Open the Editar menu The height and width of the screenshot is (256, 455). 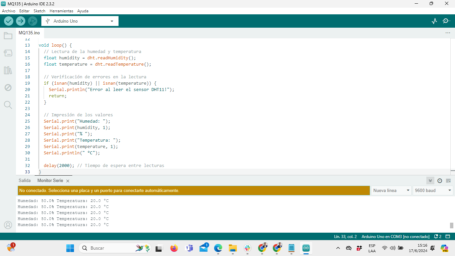coord(24,11)
